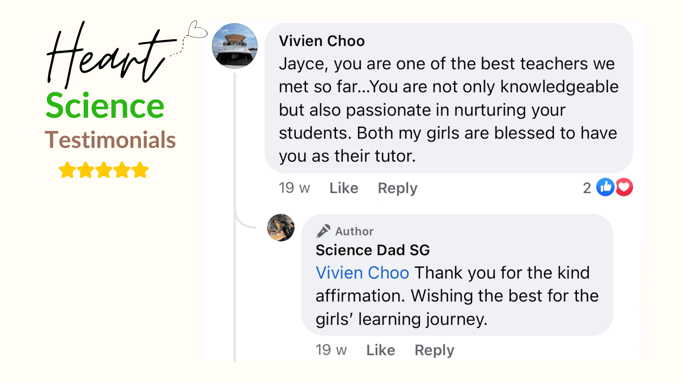Click the 19 w timestamp under author reply
The image size is (682, 383).
coord(331,350)
